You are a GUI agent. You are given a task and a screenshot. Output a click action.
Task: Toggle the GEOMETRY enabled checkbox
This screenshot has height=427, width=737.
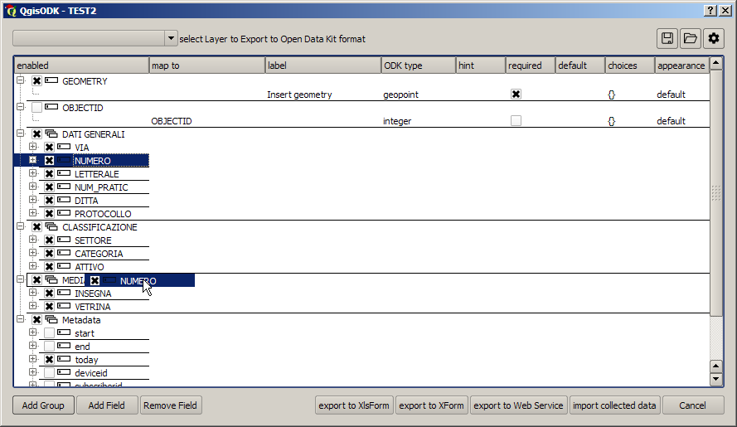point(36,81)
